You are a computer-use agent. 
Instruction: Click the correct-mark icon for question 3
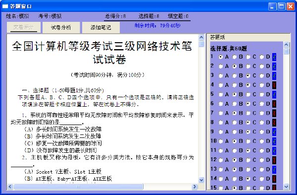click(x=274, y=75)
